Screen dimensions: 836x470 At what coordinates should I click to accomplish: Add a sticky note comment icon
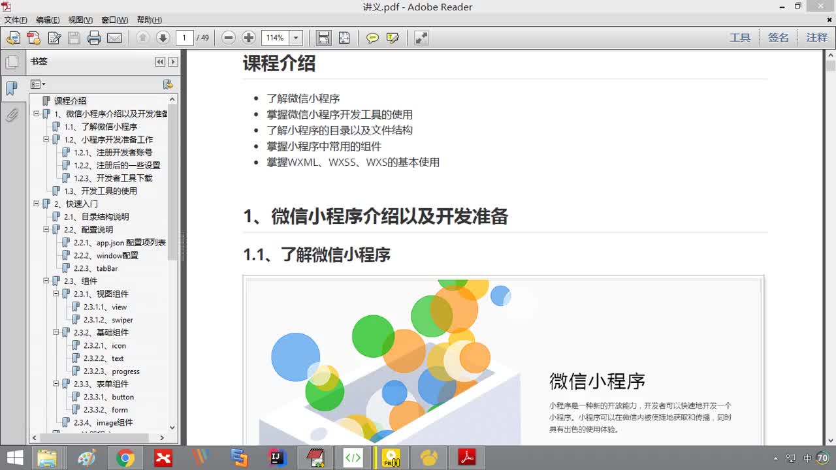tap(372, 38)
